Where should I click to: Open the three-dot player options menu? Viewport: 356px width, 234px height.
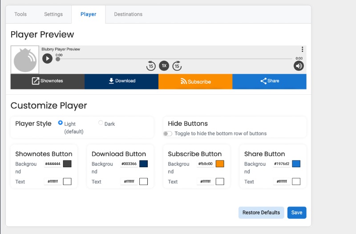pyautogui.click(x=302, y=49)
